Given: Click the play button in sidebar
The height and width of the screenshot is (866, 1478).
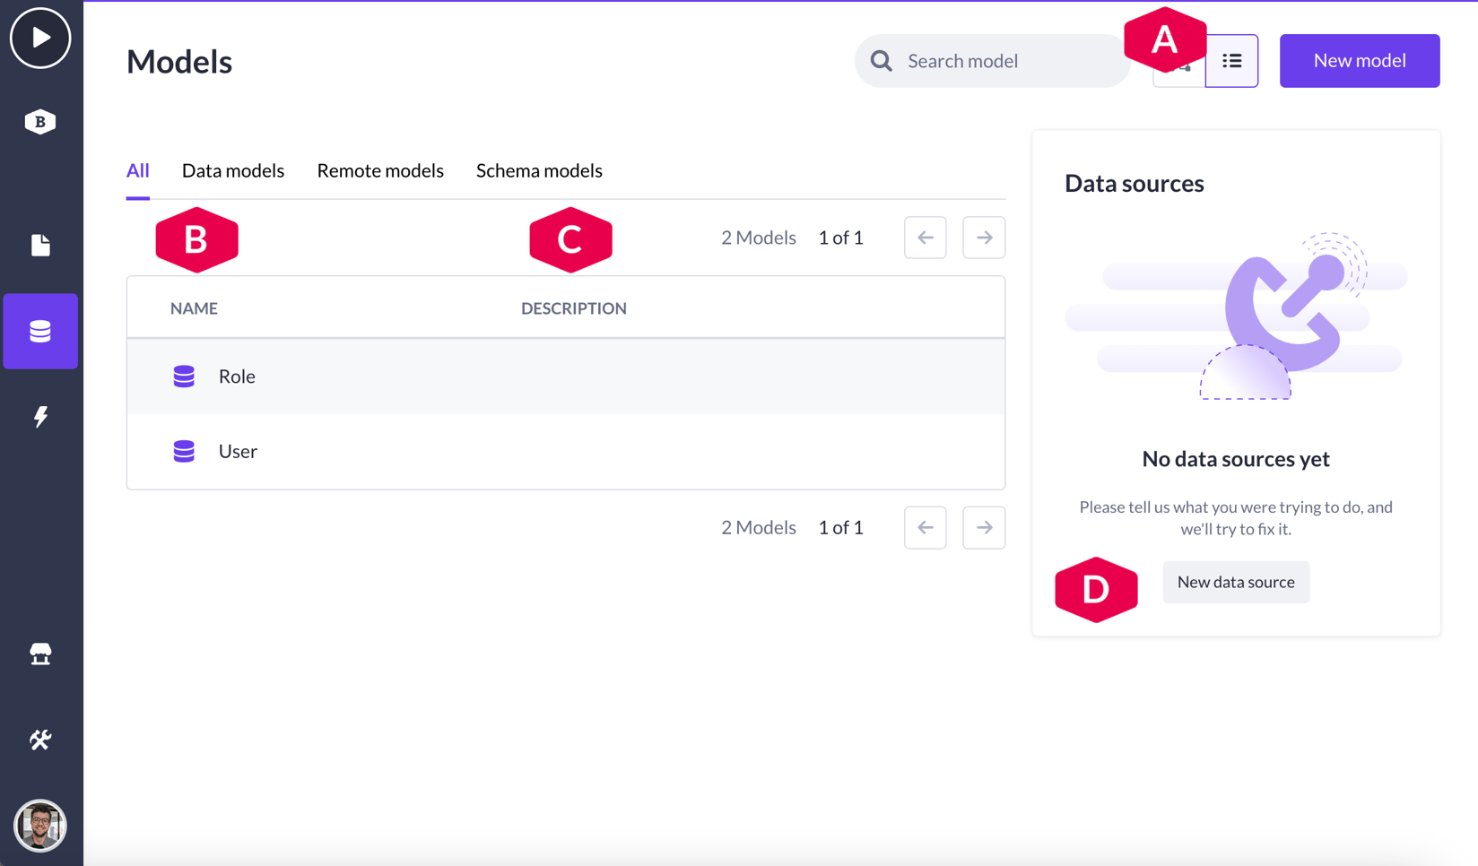Looking at the screenshot, I should pos(40,38).
